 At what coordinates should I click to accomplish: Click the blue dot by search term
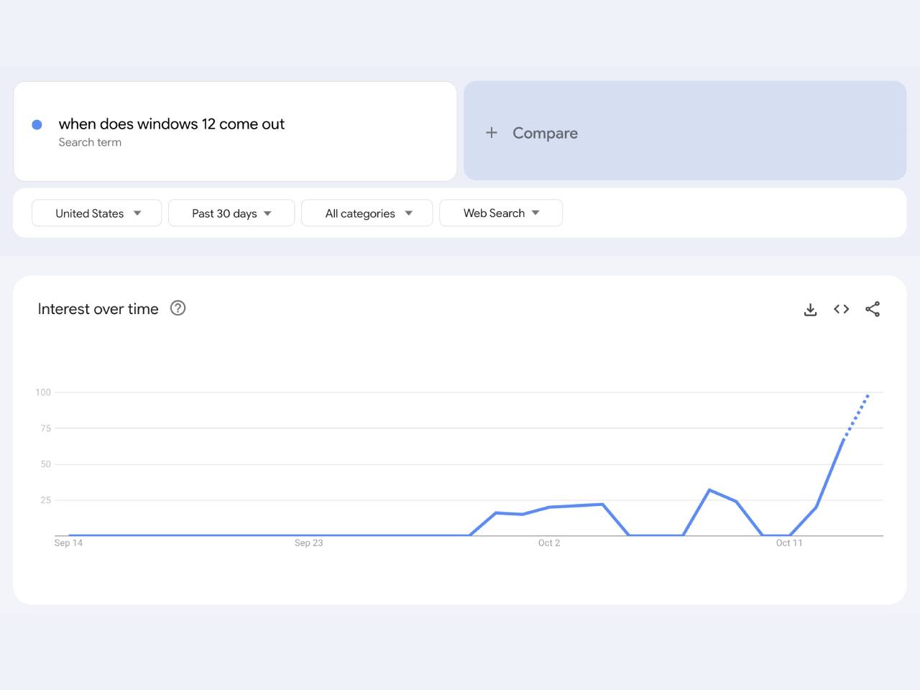37,124
